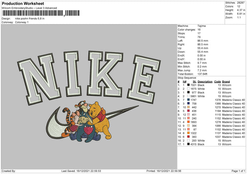Click the code '1376' in stop row 5
The width and height of the screenshot is (247, 174).
tap(218, 100)
